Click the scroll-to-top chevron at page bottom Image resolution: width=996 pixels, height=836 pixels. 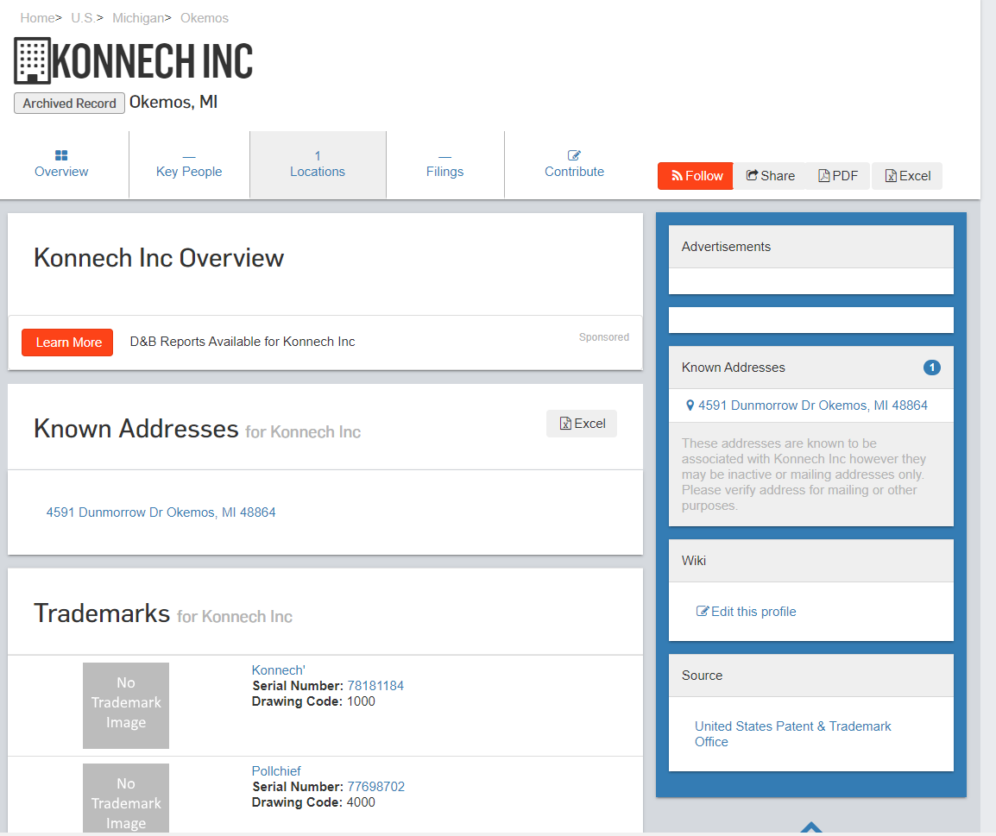point(811,827)
